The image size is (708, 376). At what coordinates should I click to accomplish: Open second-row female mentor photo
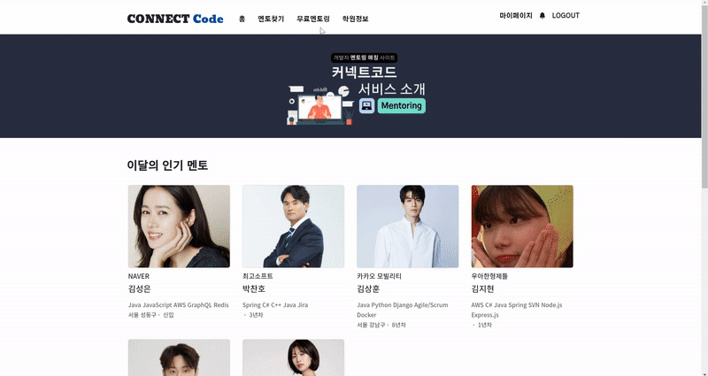tap(294, 357)
